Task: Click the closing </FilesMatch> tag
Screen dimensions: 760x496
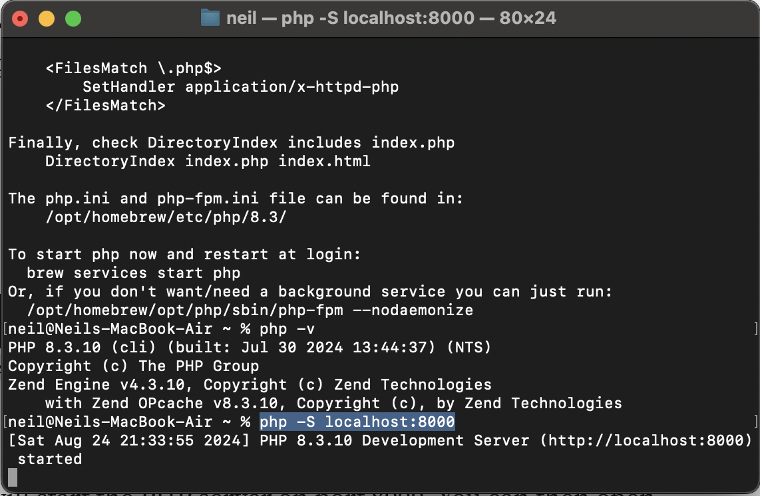Action: (x=105, y=105)
